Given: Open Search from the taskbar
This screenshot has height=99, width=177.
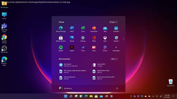Looking at the screenshot, I should click(71, 96).
